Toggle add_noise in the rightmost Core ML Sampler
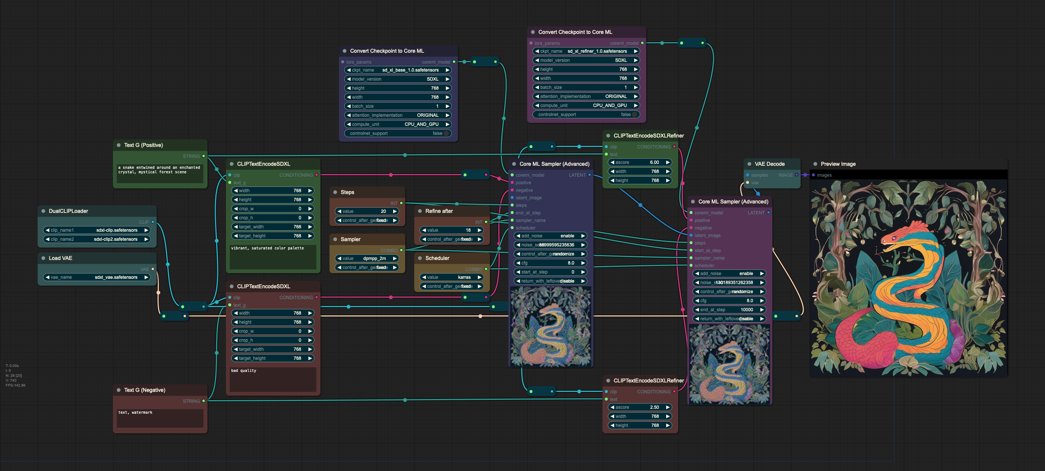Image resolution: width=1045 pixels, height=471 pixels. point(729,274)
